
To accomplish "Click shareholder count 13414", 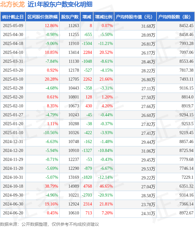I will tap(74, 52).
